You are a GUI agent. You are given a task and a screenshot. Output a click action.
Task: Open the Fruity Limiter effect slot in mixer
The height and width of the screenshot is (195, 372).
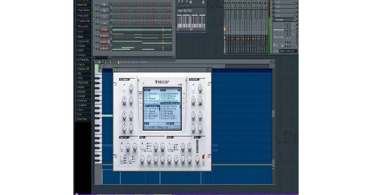point(284,19)
